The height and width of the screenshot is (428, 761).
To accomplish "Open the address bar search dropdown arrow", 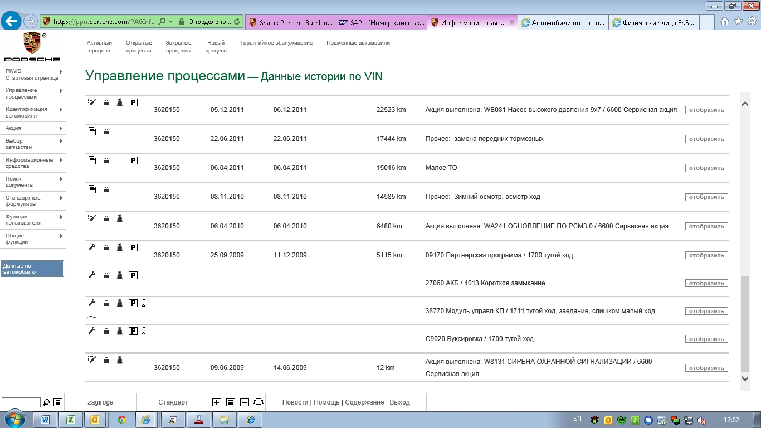I will click(170, 22).
